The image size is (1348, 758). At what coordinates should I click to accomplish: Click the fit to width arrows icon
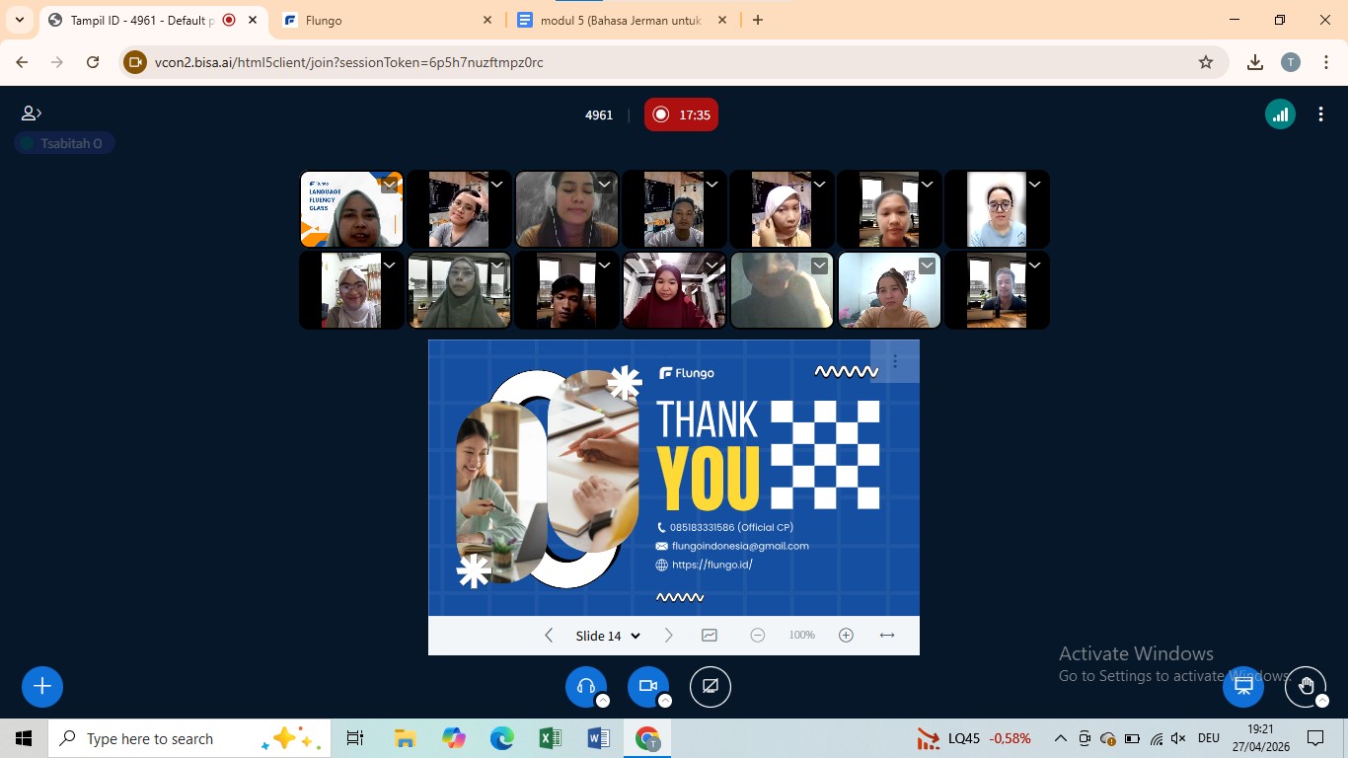point(886,636)
